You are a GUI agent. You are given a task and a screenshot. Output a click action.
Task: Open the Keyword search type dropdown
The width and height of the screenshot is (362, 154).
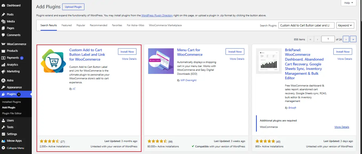click(345, 25)
